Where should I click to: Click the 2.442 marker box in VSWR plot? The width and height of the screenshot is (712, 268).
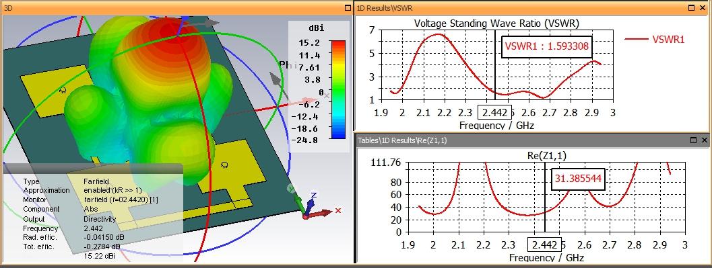pyautogui.click(x=495, y=111)
